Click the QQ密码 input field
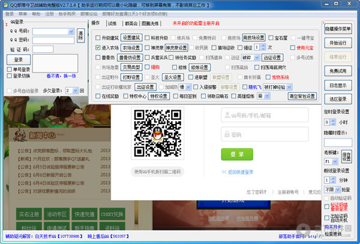 tap(53, 40)
